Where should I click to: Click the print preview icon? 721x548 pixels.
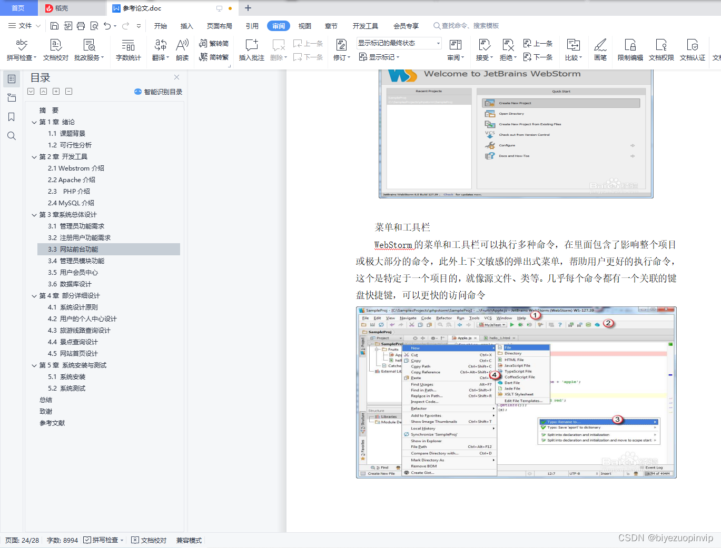[94, 26]
